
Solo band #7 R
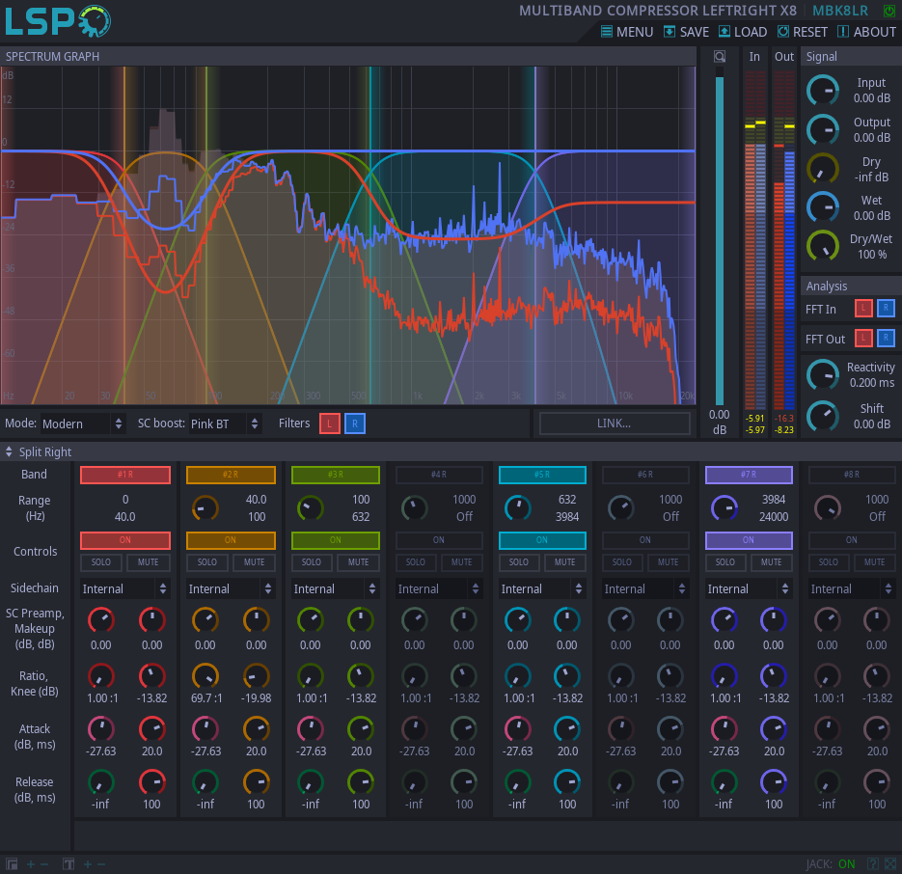click(x=725, y=562)
